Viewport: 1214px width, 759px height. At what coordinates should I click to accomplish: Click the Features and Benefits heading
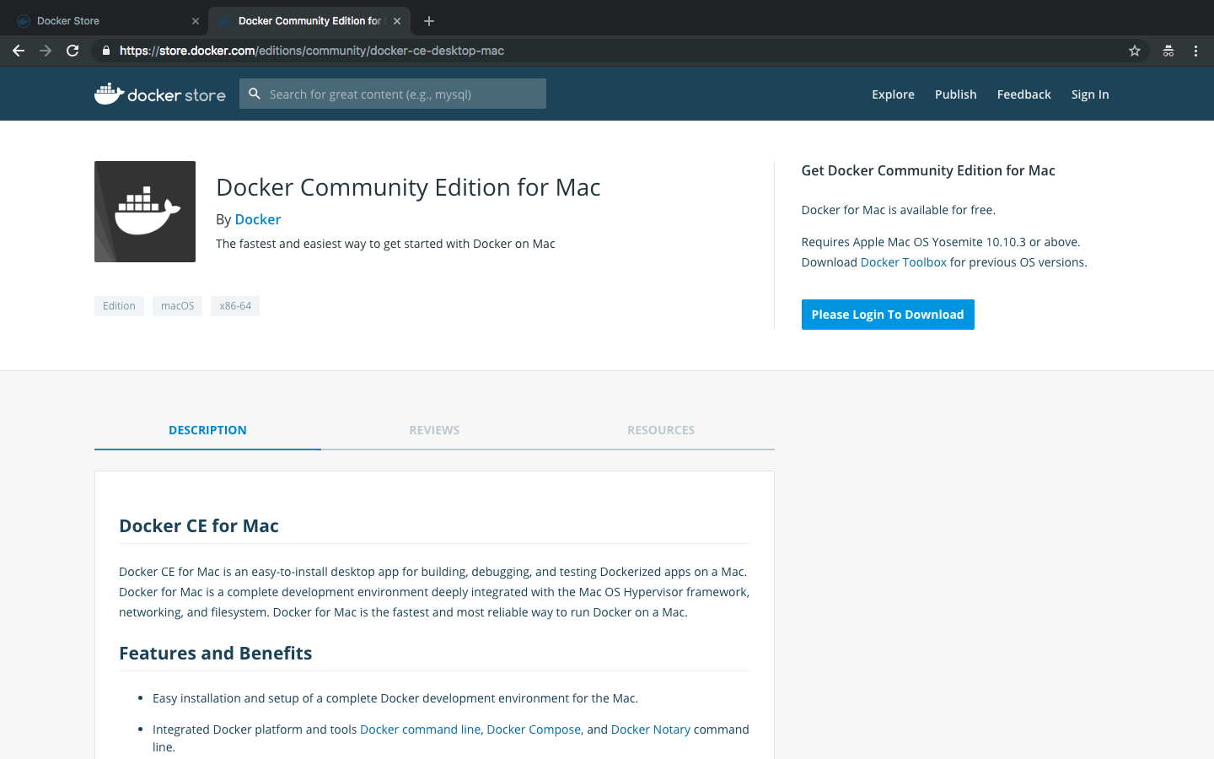tap(216, 654)
